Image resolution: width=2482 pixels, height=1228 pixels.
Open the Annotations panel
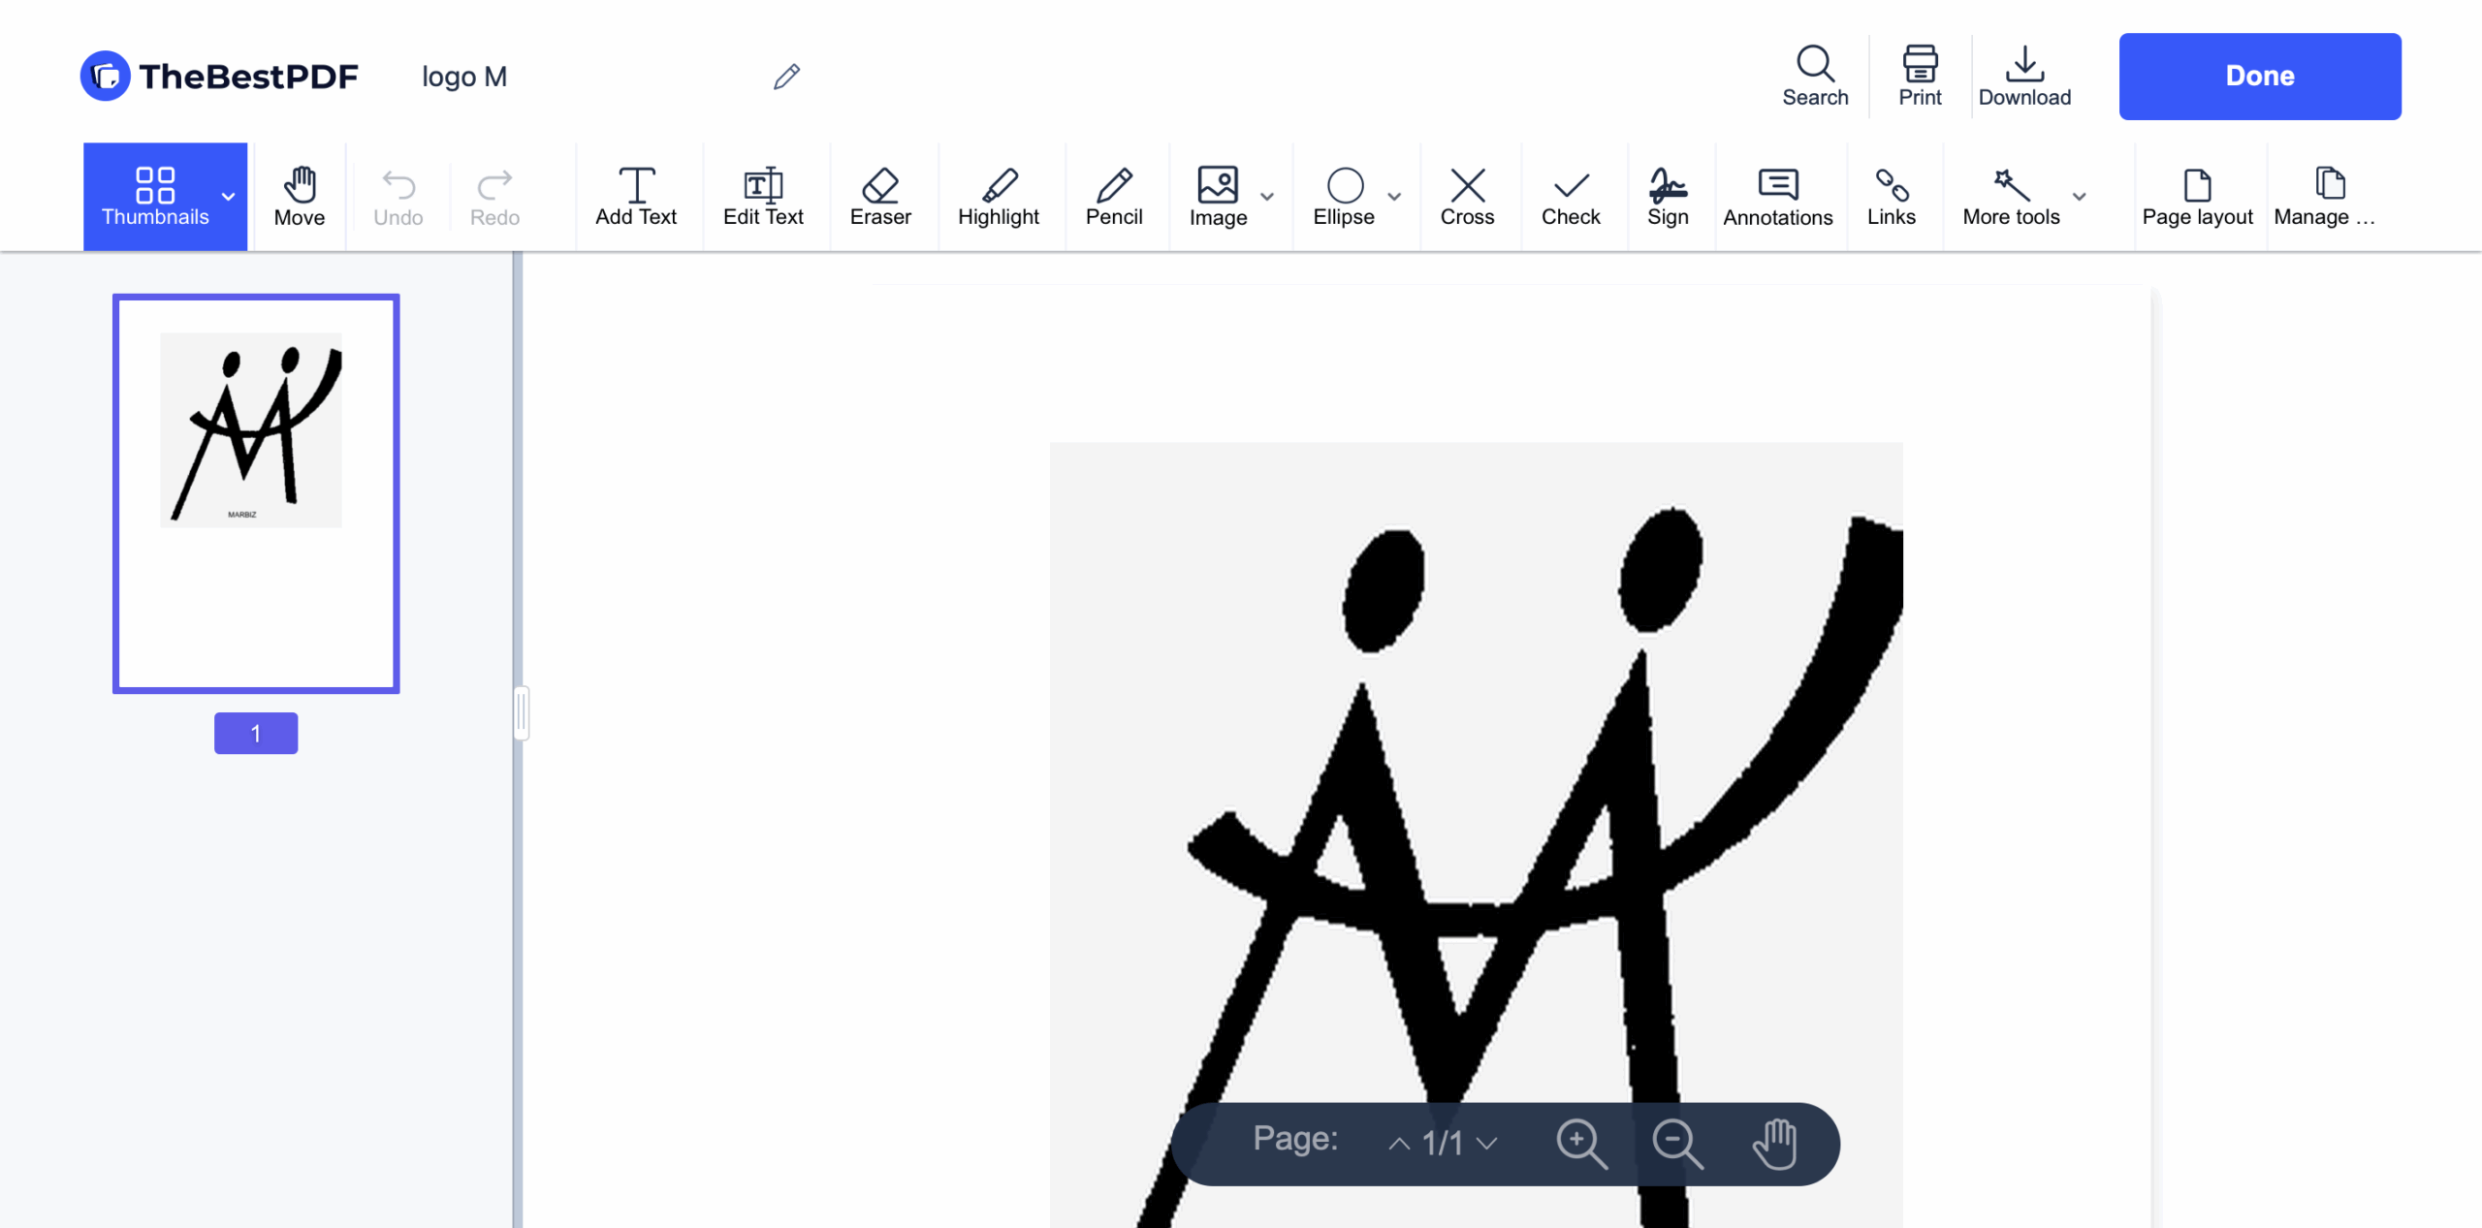(1777, 197)
